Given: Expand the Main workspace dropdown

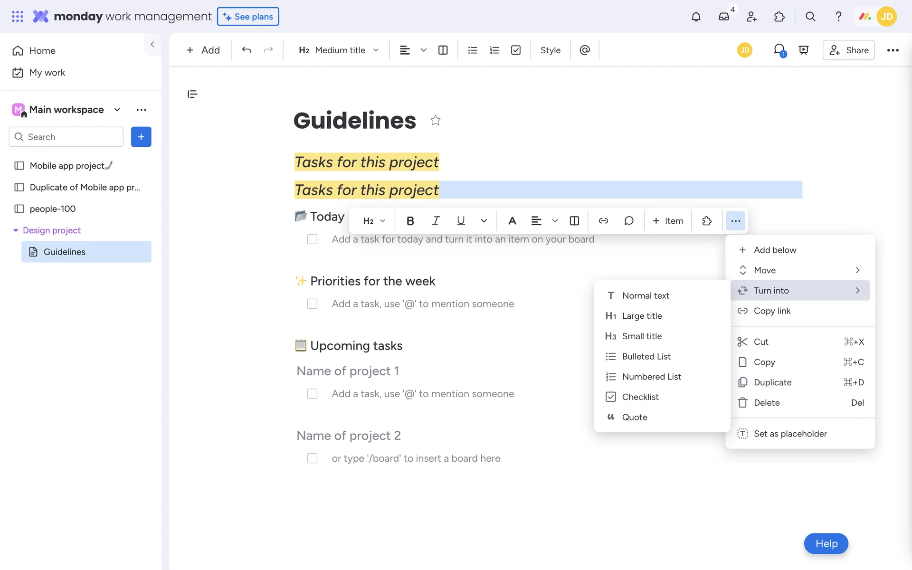Looking at the screenshot, I should [117, 110].
